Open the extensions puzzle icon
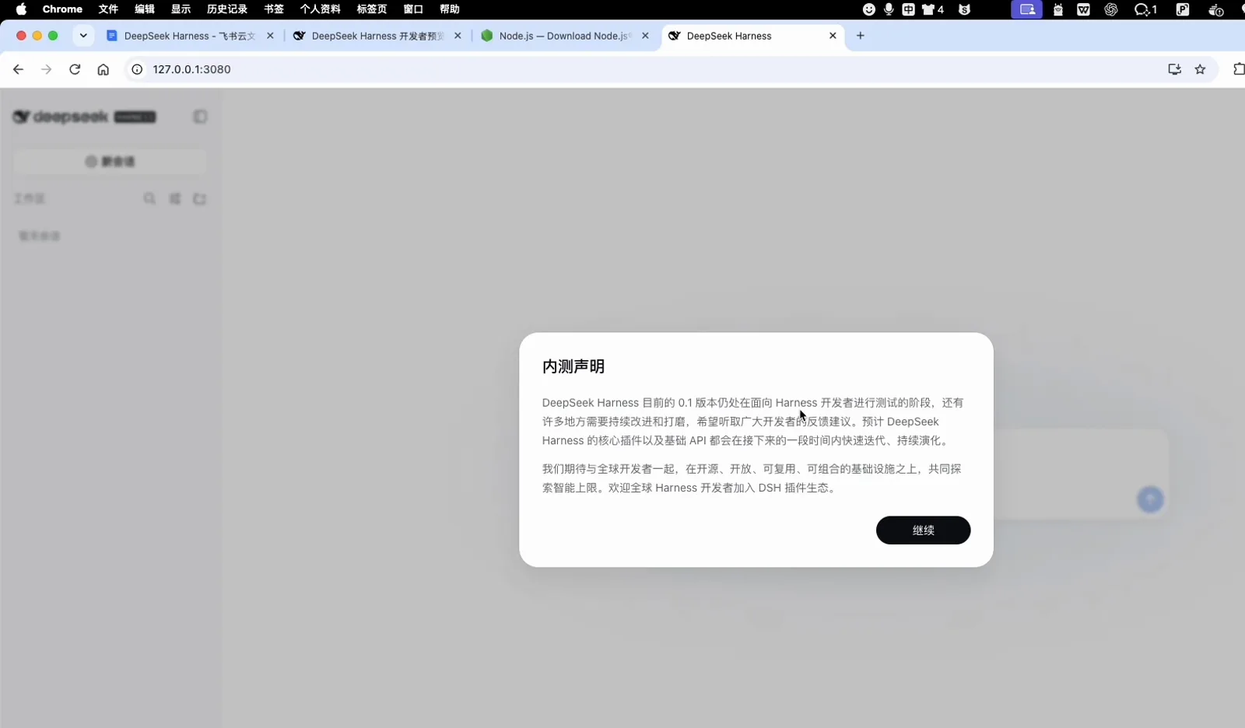 pyautogui.click(x=1239, y=69)
